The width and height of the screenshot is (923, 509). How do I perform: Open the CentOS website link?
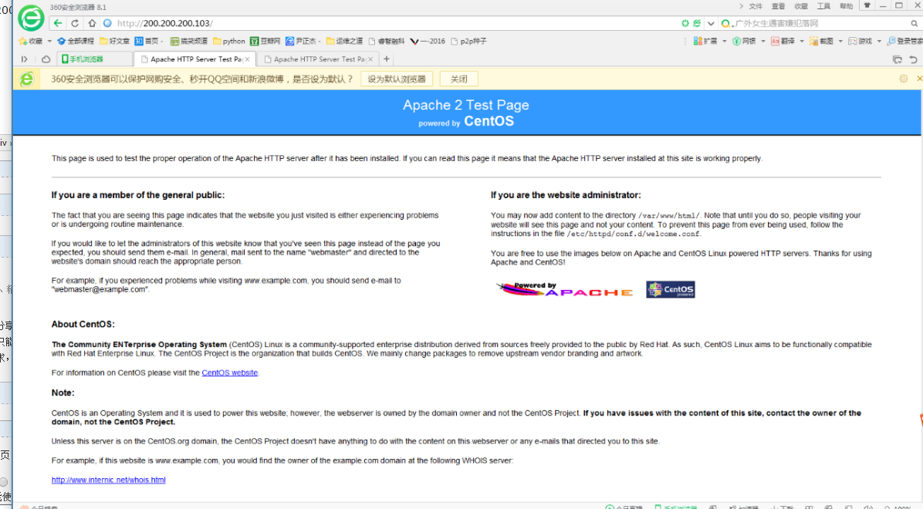tap(229, 372)
